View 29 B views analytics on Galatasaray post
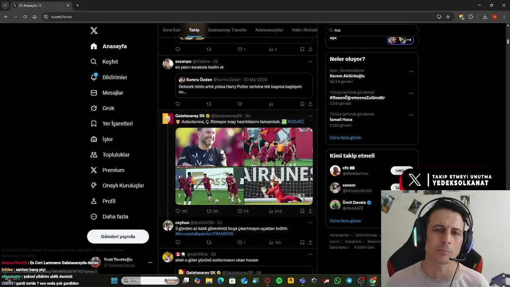Image resolution: width=510 pixels, height=287 pixels. tap(275, 211)
